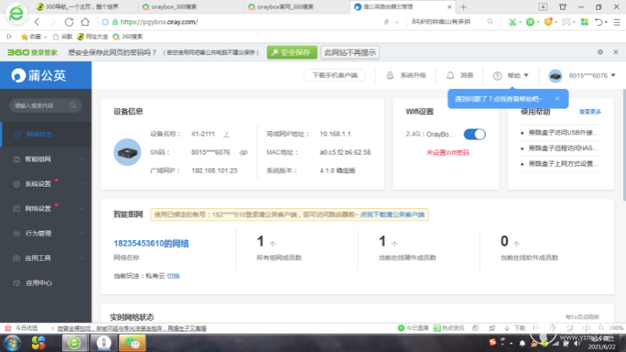Expand 智能组网 sidebar menu
626x352 pixels.
[45, 160]
